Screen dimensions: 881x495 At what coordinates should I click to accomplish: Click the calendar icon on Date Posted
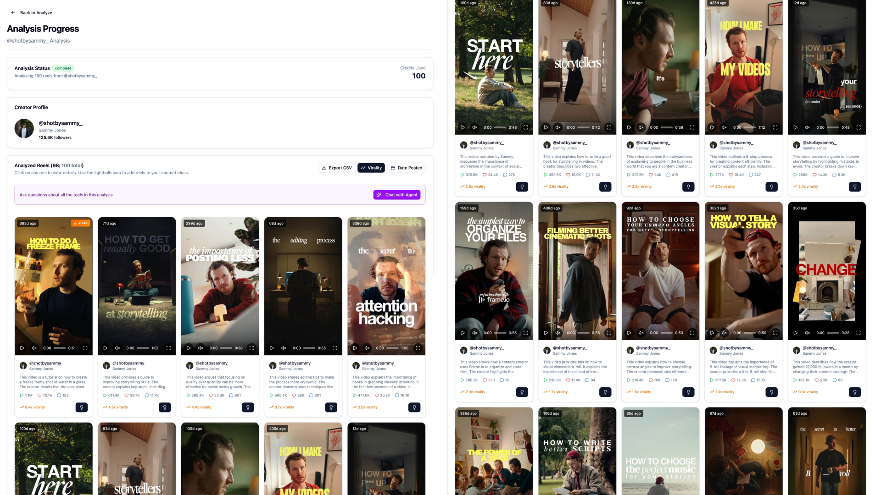(x=393, y=168)
